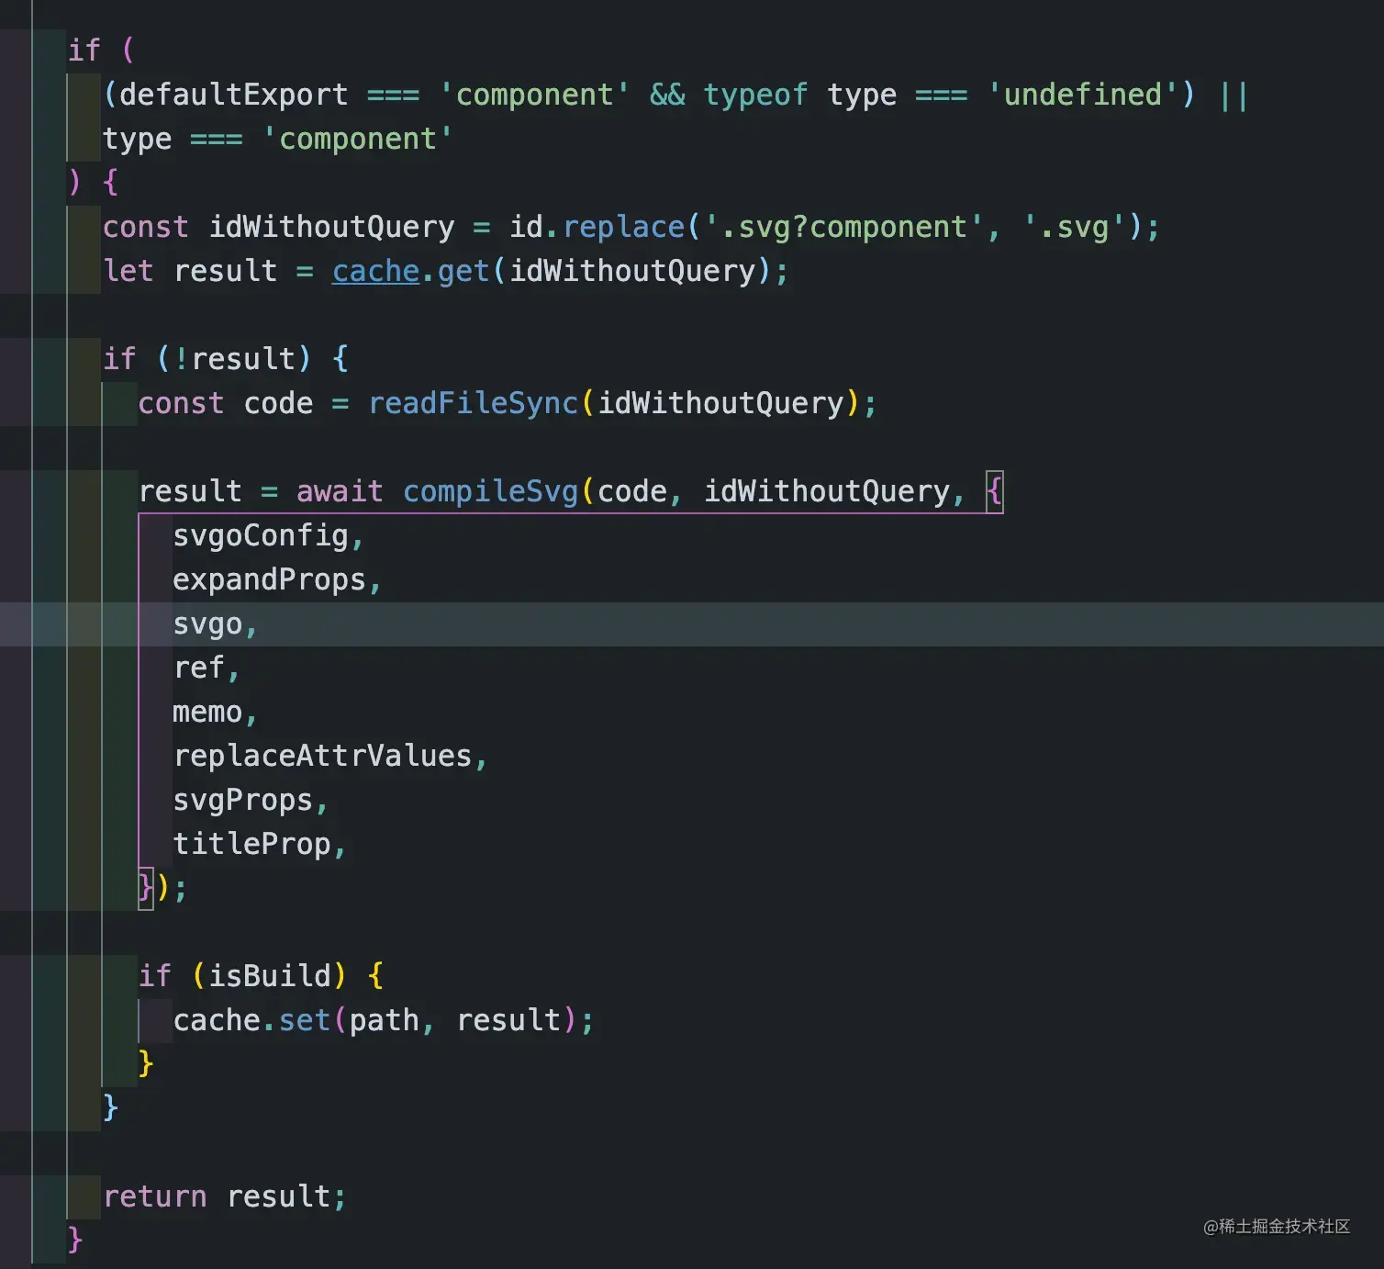Viewport: 1384px width, 1269px height.
Task: Click 'replaceAttrValues,' property
Action: (329, 756)
